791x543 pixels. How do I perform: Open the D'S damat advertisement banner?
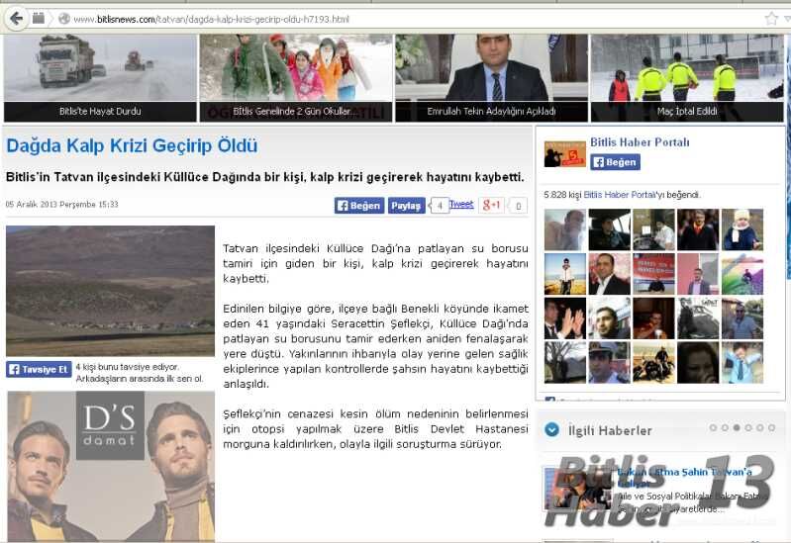tap(110, 466)
